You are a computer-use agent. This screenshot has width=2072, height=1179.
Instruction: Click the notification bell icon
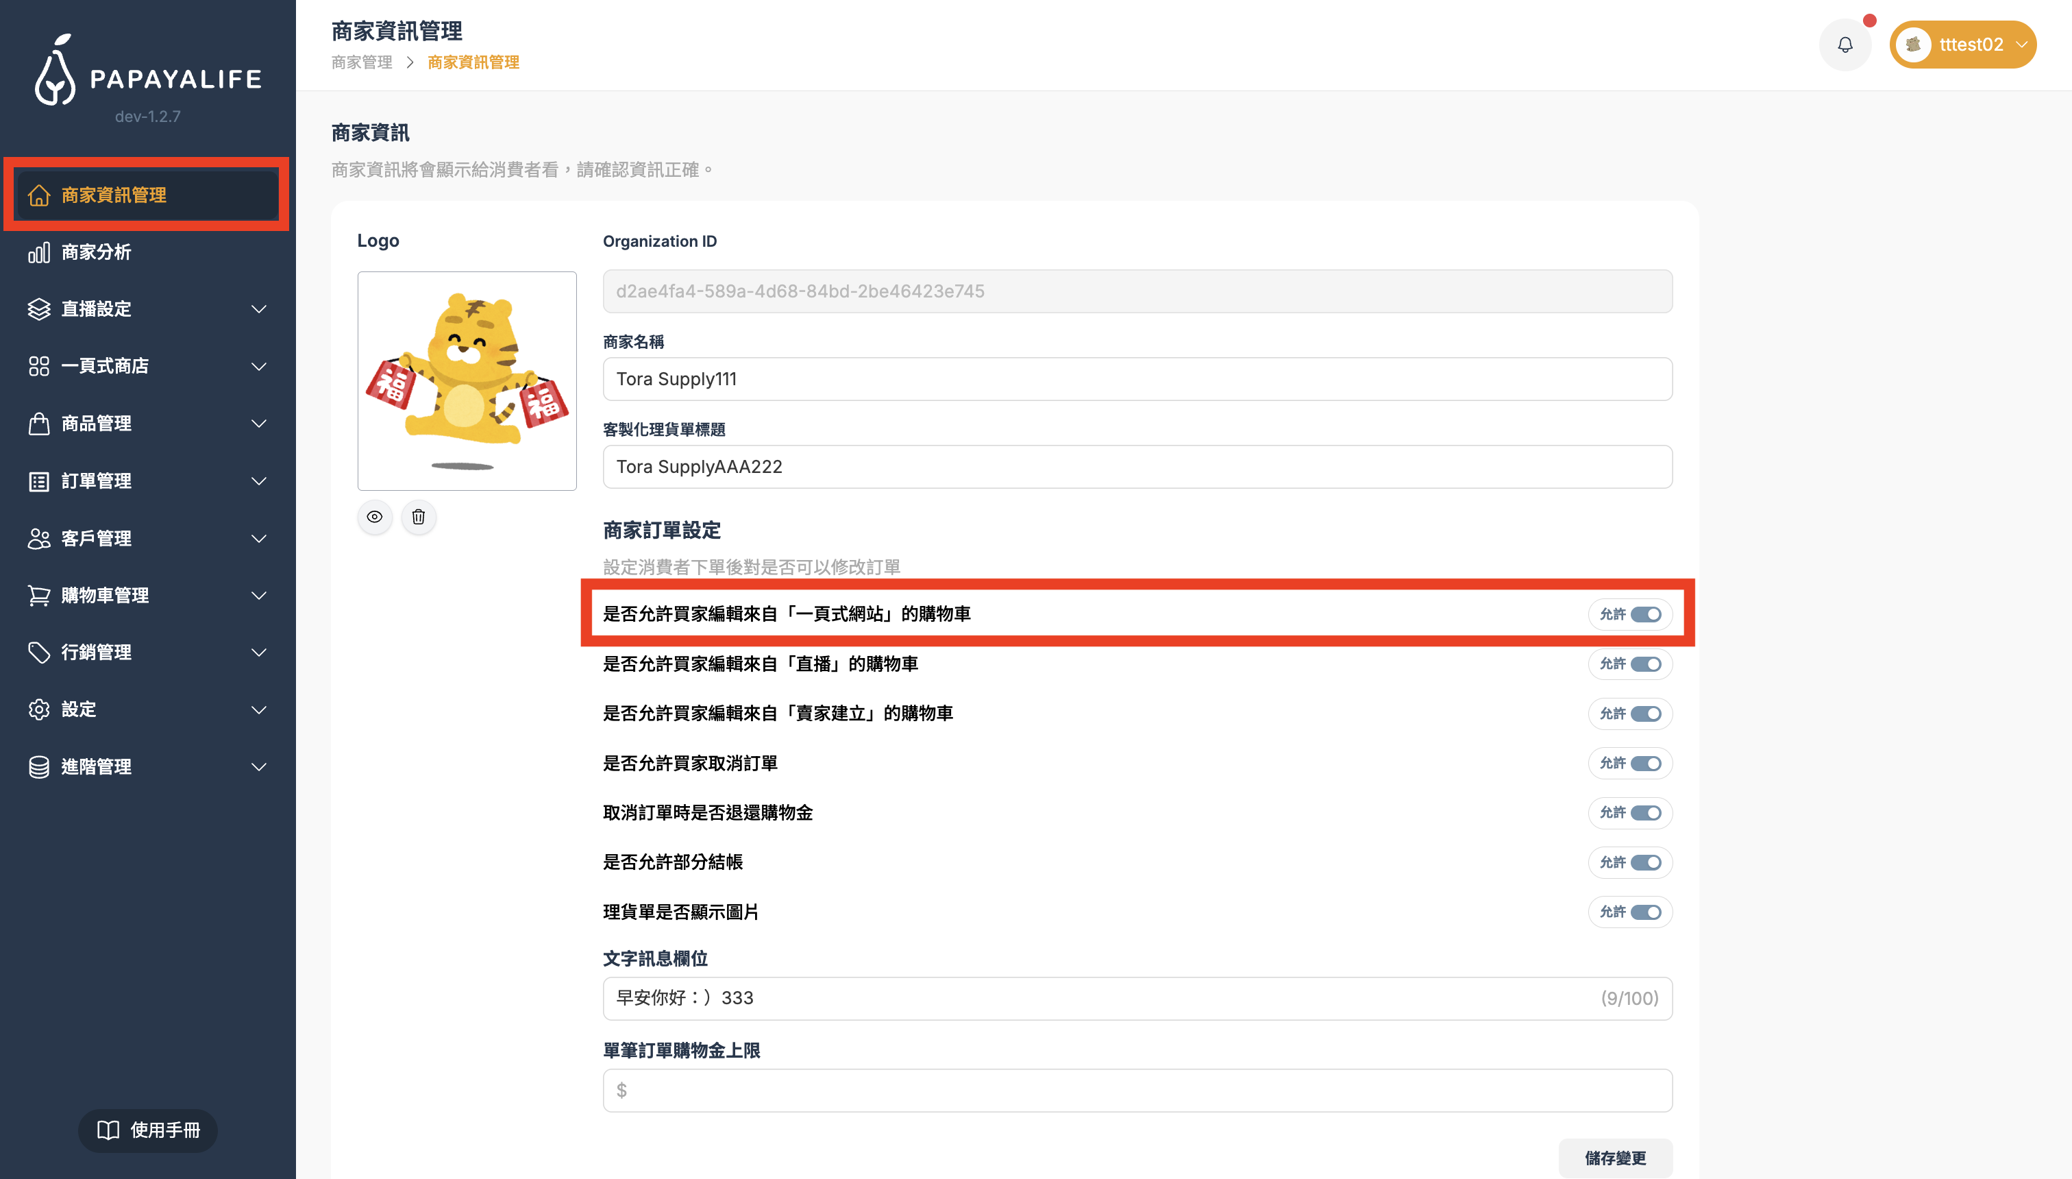pos(1845,45)
